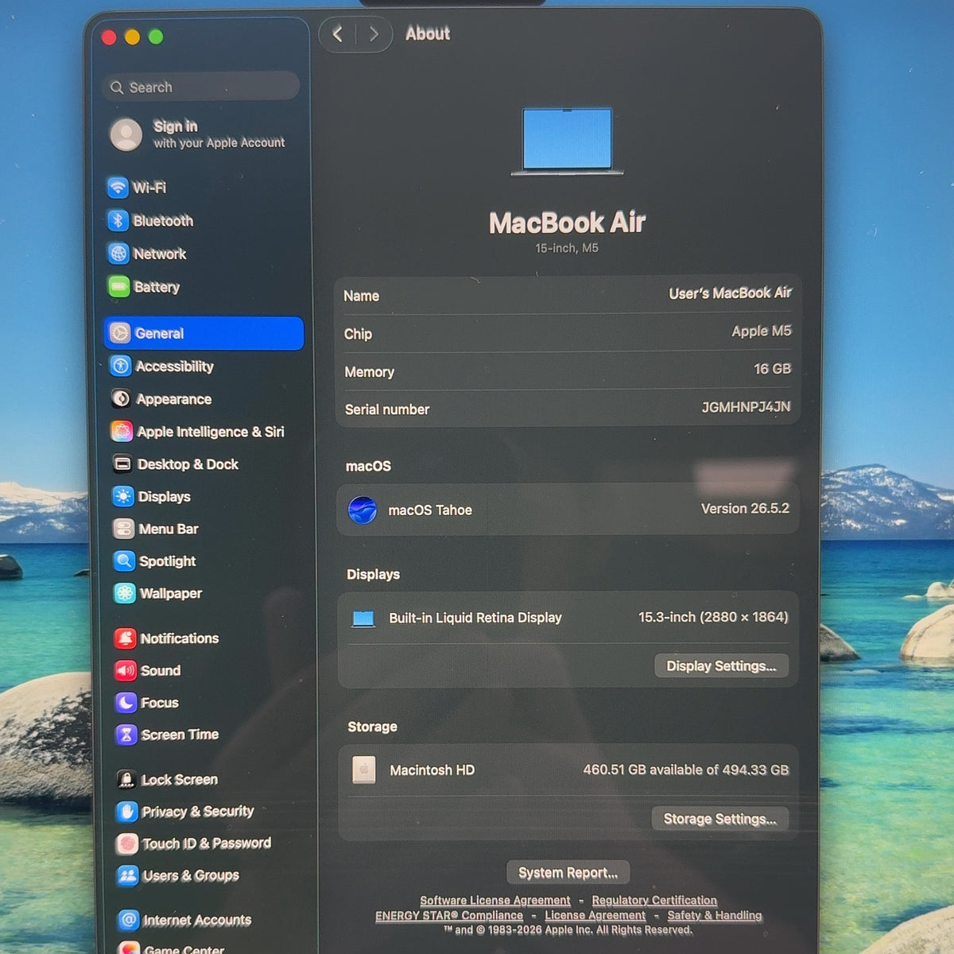Viewport: 954px width, 954px height.
Task: Open Touch ID & Password fingerprint icon
Action: point(128,843)
